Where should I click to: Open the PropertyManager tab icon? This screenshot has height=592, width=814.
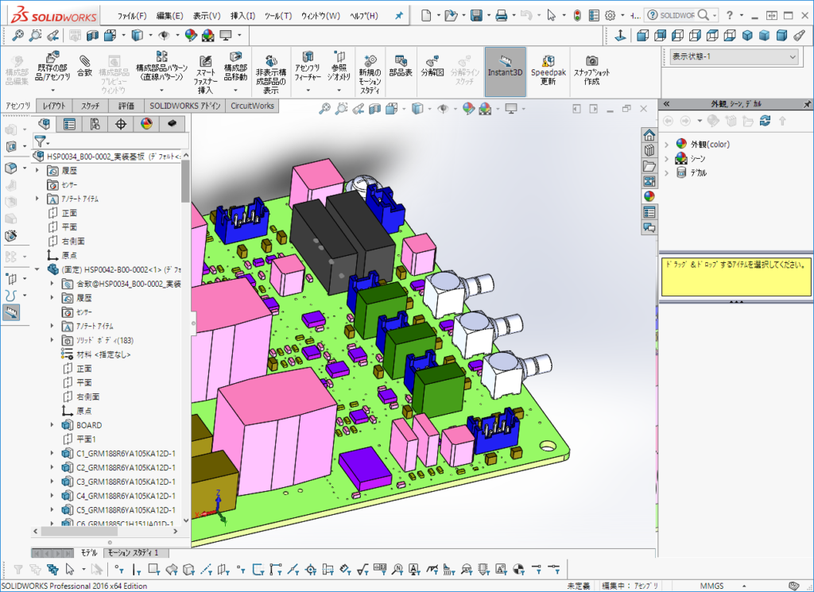point(69,123)
